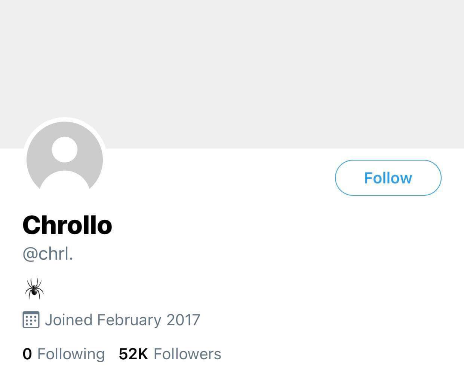Click the head circle of the avatar silhouette
Image resolution: width=464 pixels, height=378 pixels.
(x=64, y=150)
